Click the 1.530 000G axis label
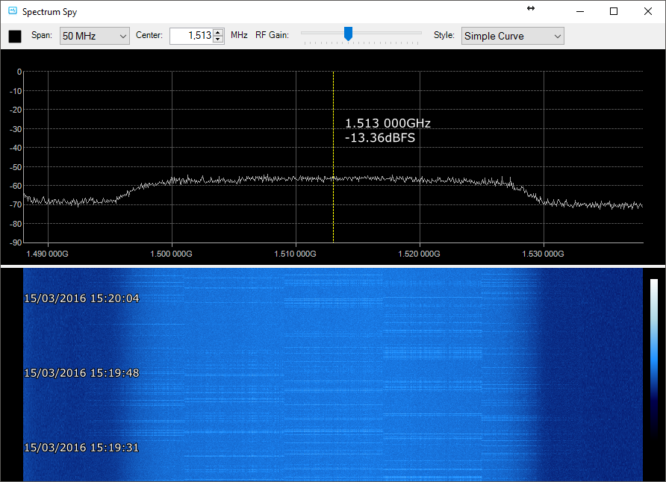Image resolution: width=666 pixels, height=482 pixels. 544,254
